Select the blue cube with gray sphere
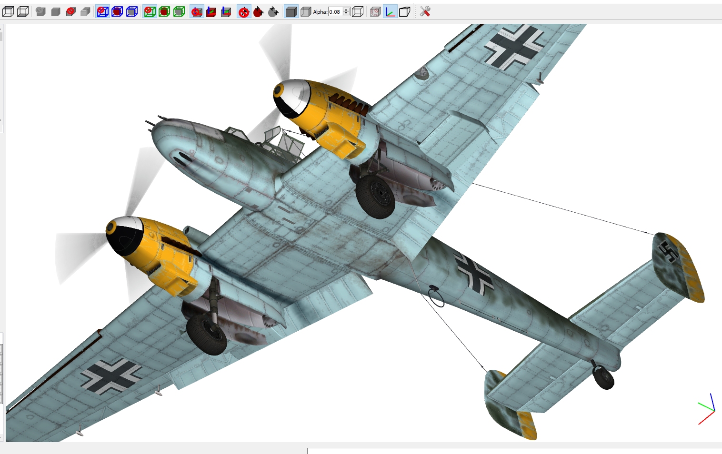The height and width of the screenshot is (454, 722). [132, 11]
